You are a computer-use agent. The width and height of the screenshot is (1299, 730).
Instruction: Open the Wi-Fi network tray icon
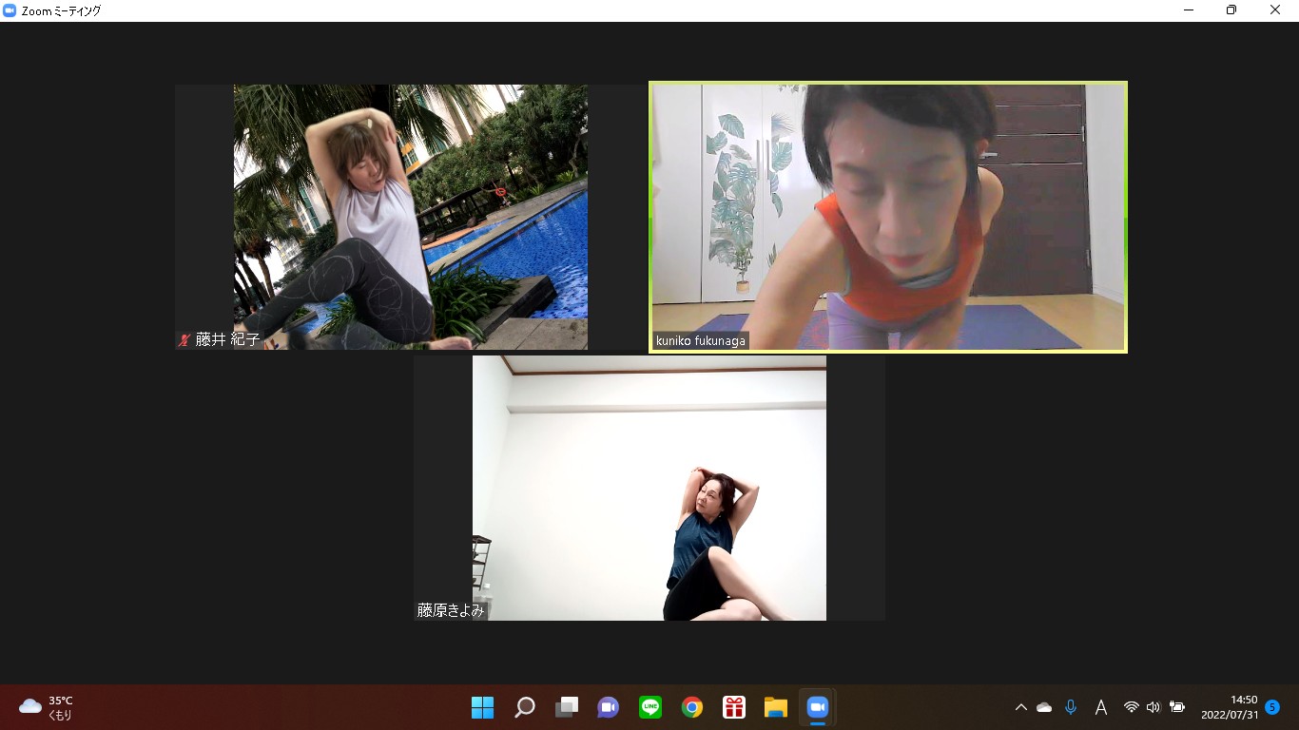pyautogui.click(x=1132, y=707)
